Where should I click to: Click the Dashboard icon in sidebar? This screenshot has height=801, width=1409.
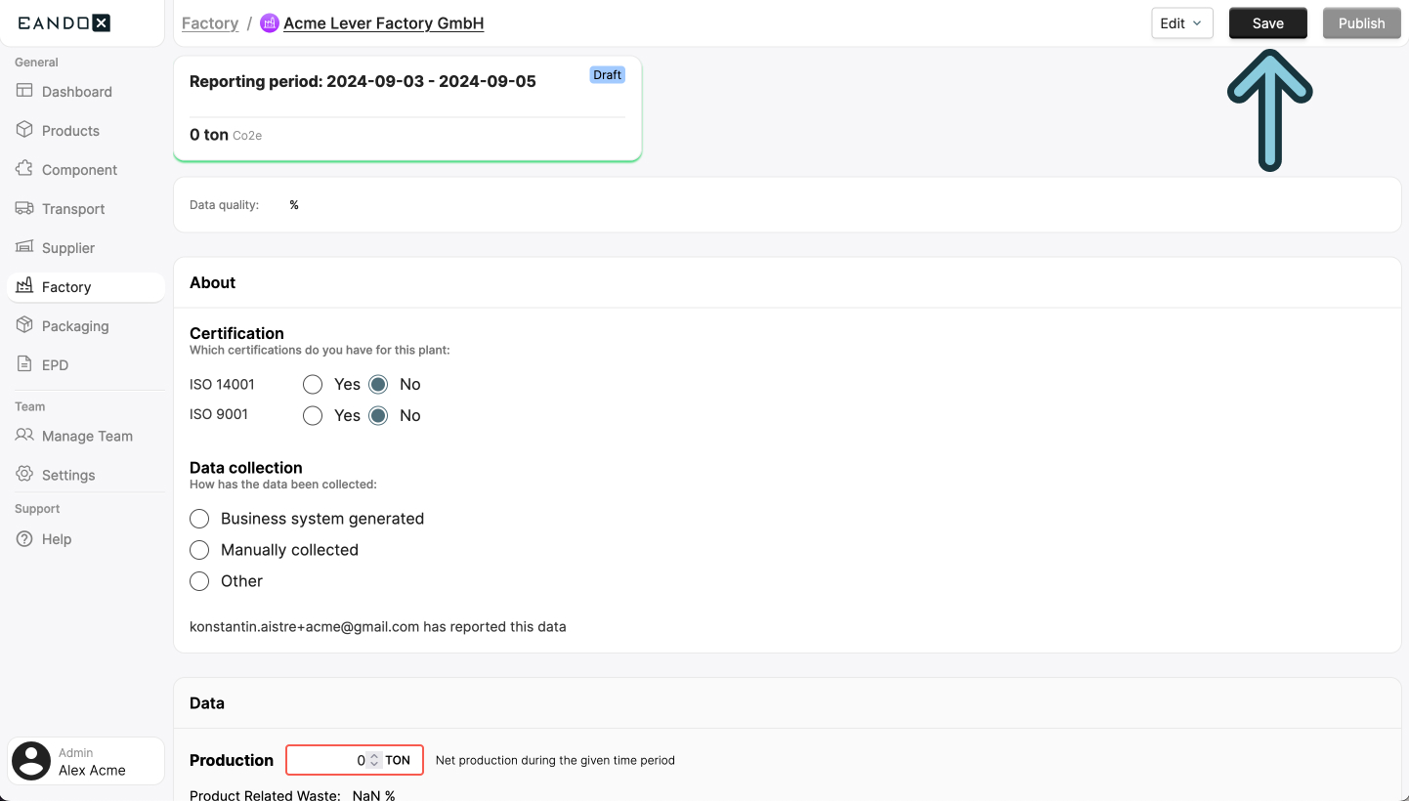(x=24, y=91)
